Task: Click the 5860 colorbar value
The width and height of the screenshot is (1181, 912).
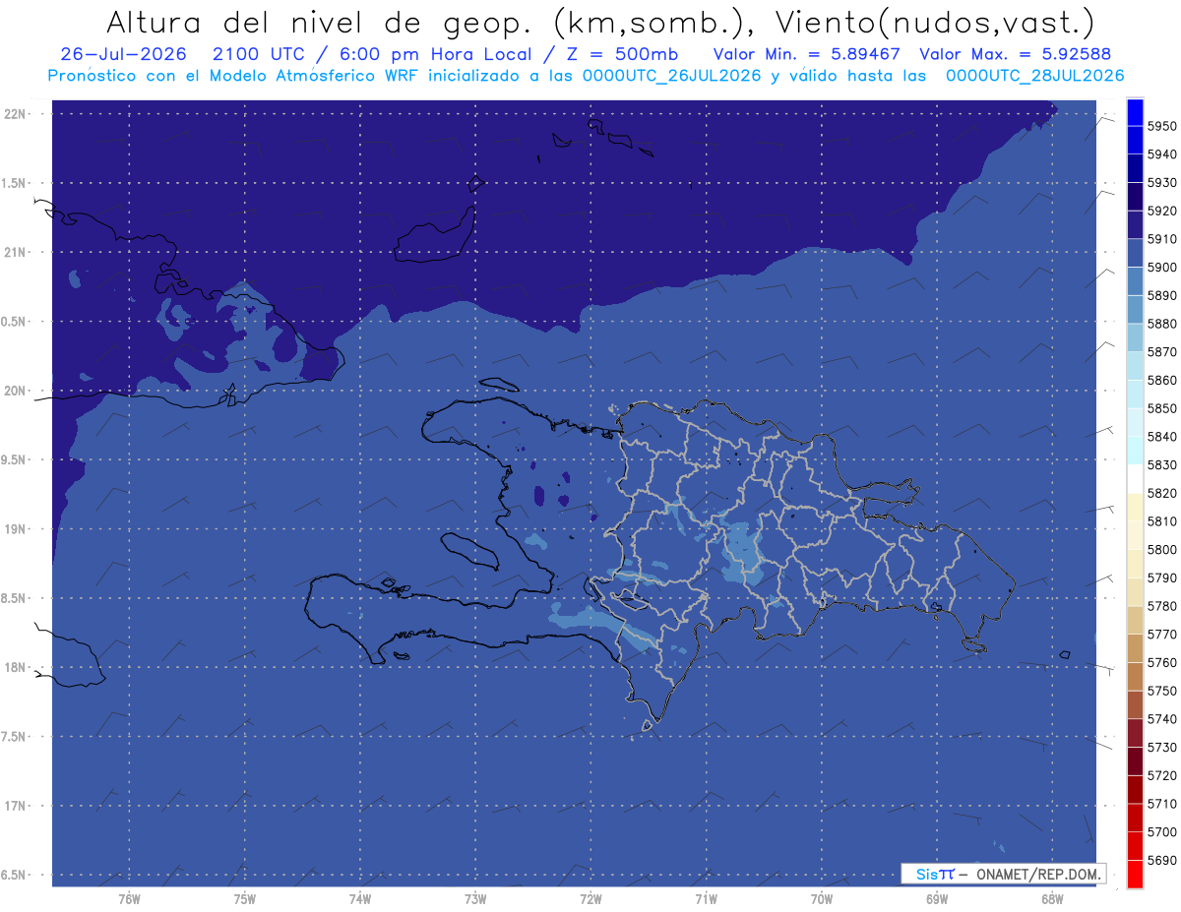Action: 1162,380
